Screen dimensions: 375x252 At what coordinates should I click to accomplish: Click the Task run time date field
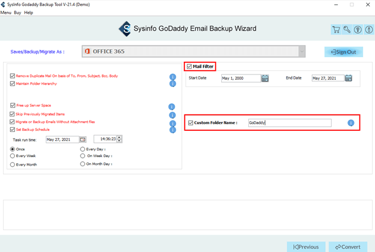62,139
